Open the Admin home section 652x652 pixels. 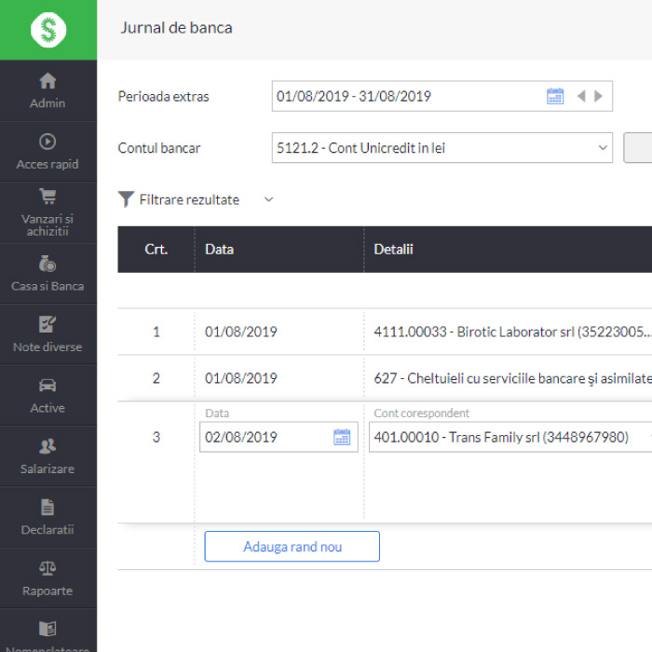click(x=48, y=90)
